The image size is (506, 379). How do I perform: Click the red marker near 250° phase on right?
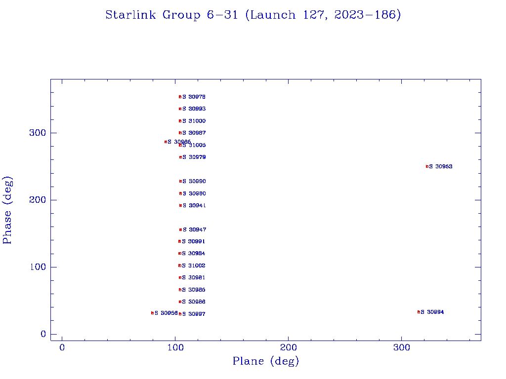point(427,166)
